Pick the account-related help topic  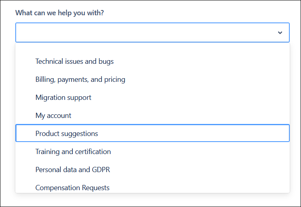(x=53, y=116)
